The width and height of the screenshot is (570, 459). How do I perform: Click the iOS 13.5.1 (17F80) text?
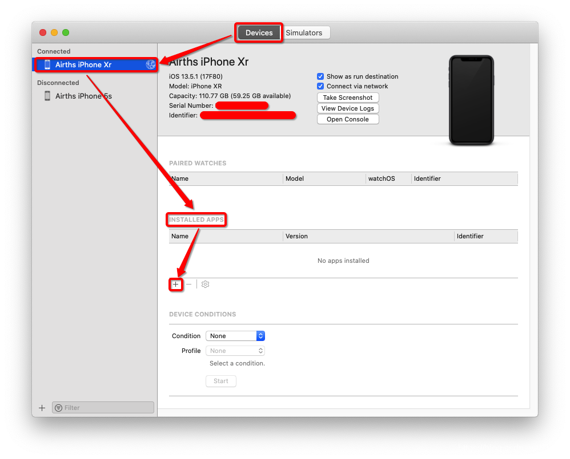click(195, 76)
